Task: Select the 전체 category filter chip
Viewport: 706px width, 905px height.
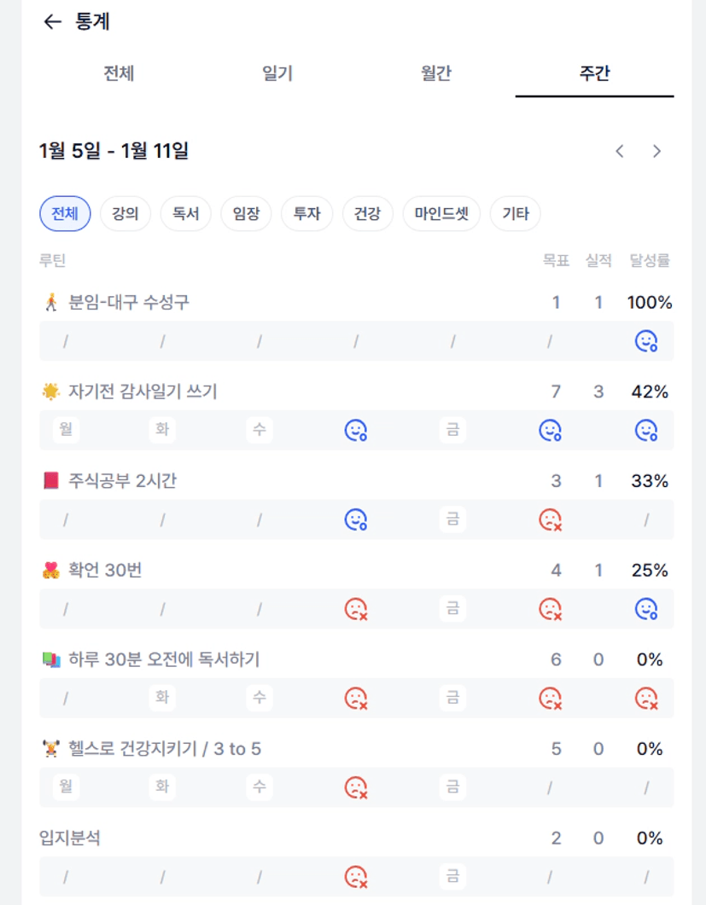Action: 65,213
